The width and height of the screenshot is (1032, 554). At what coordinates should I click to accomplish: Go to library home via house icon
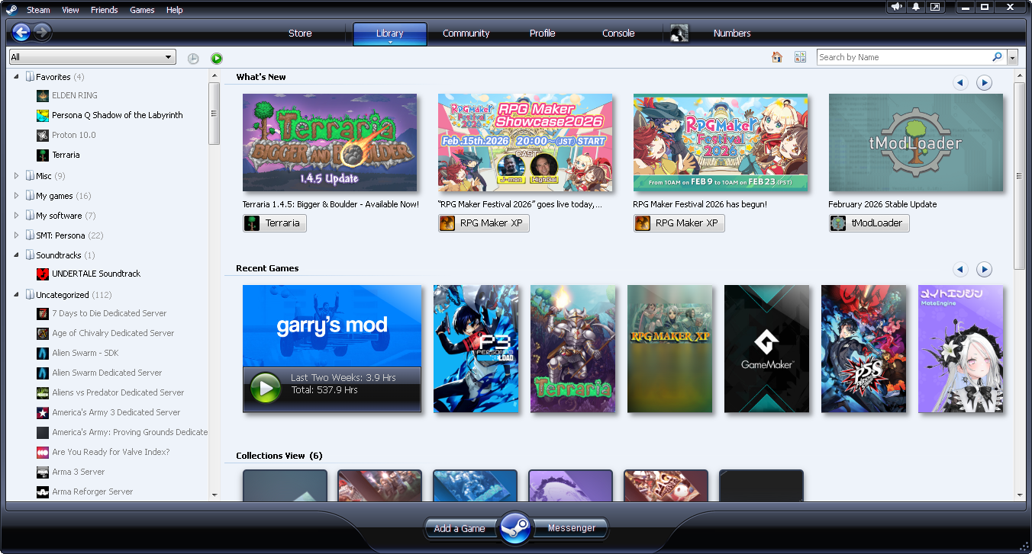click(777, 57)
